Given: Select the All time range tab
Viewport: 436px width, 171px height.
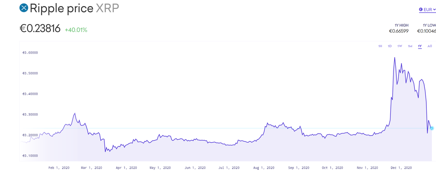Looking at the screenshot, I should [x=430, y=46].
